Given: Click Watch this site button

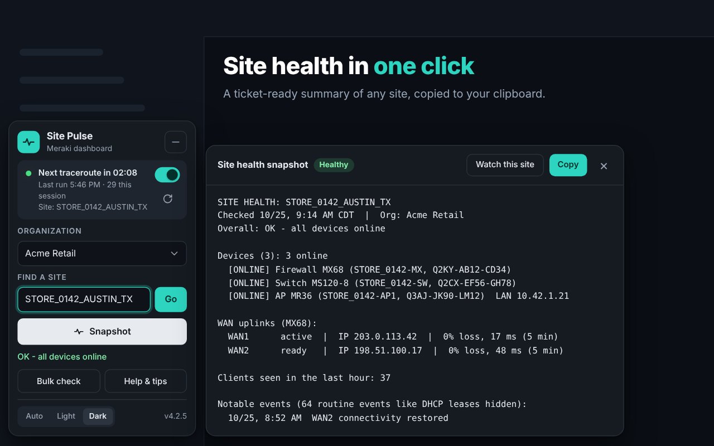Looking at the screenshot, I should click(505, 165).
